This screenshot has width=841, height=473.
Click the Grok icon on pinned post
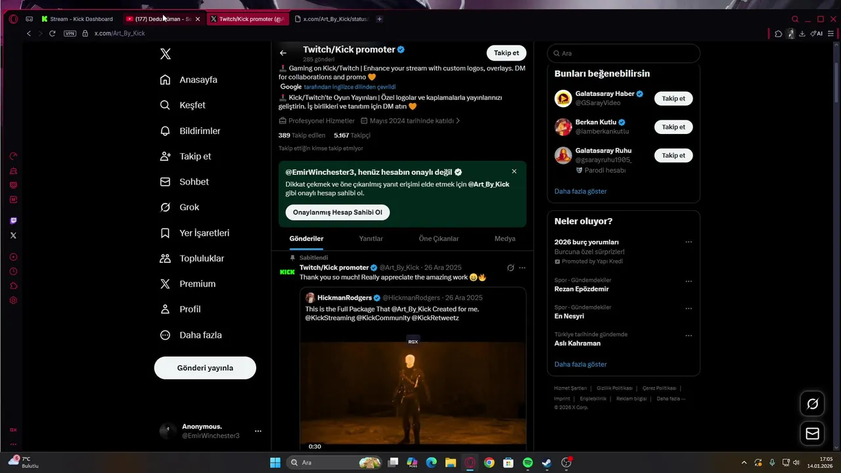pyautogui.click(x=511, y=268)
